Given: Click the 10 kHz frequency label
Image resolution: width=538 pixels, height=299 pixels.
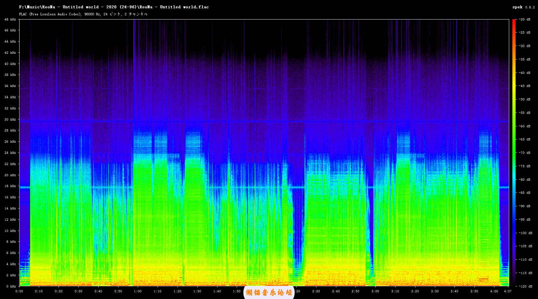Looking at the screenshot, I should (x=10, y=231).
